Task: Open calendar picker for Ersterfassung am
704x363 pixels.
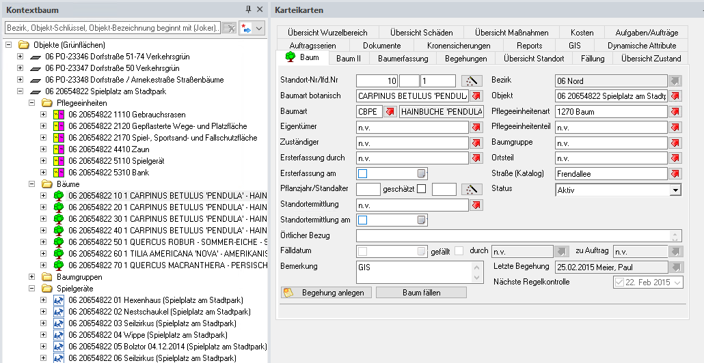Action: pyautogui.click(x=422, y=173)
